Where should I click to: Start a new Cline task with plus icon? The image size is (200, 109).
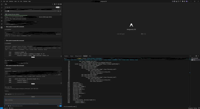[53, 4]
